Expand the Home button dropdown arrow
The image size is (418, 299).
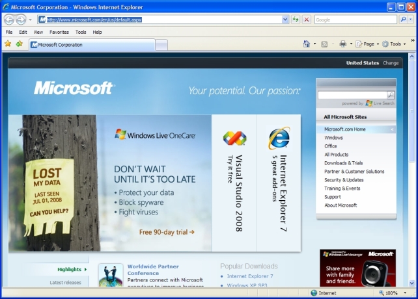coord(315,44)
